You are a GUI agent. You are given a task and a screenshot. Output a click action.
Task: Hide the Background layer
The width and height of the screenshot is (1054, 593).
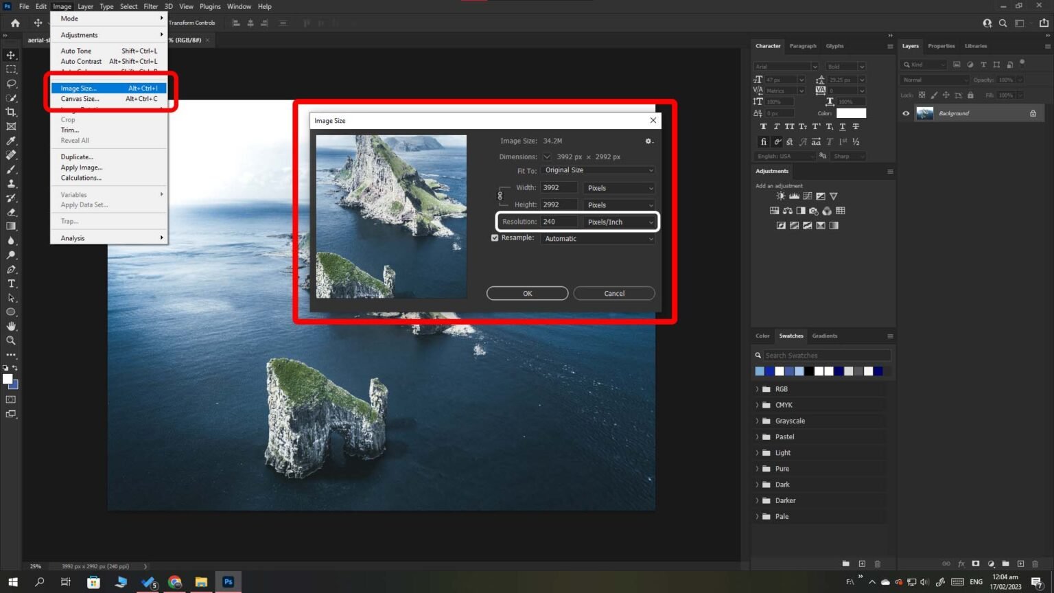(x=906, y=113)
